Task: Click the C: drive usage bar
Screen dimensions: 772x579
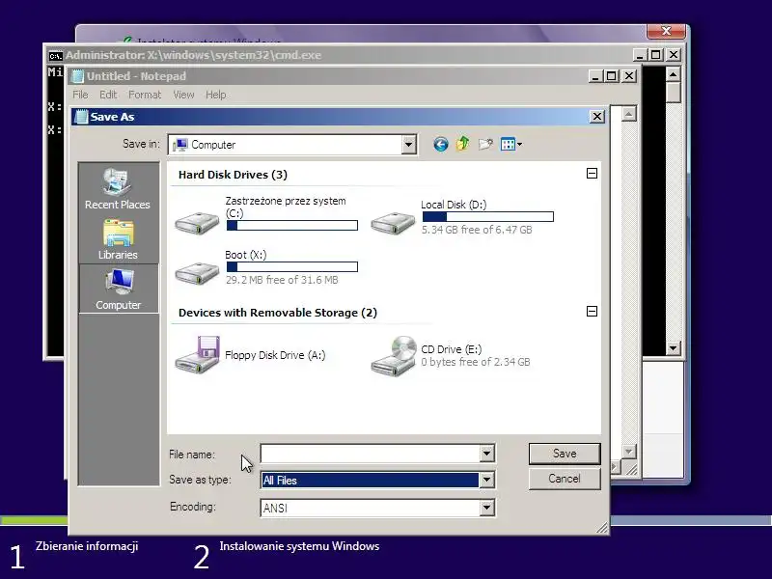Action: tap(292, 226)
